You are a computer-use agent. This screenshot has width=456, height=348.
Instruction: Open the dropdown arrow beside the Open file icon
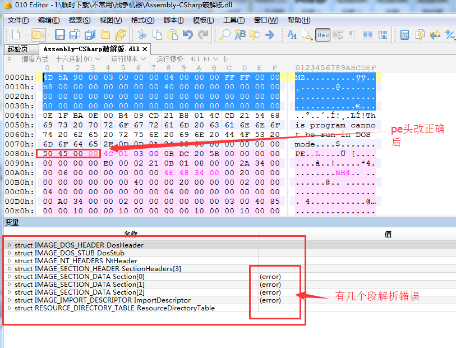49,35
